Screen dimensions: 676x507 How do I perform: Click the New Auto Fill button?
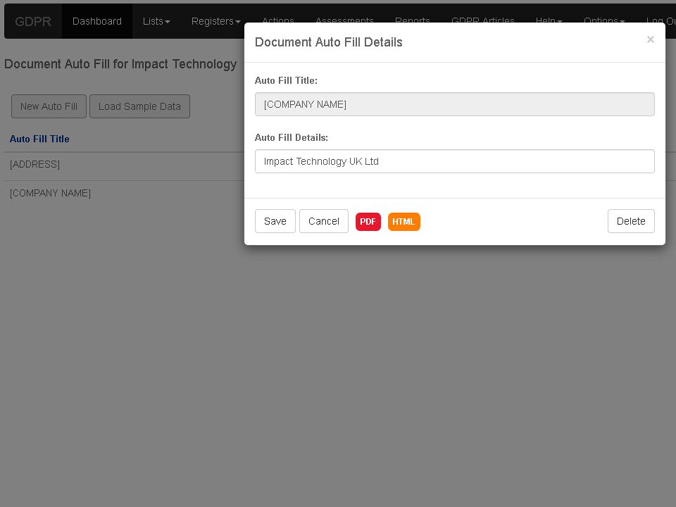pyautogui.click(x=49, y=106)
